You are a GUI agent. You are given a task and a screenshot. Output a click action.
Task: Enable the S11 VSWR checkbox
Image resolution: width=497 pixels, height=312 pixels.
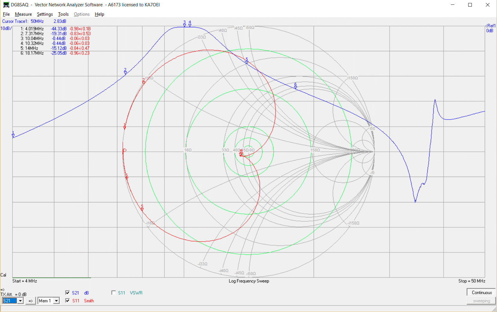click(x=114, y=293)
